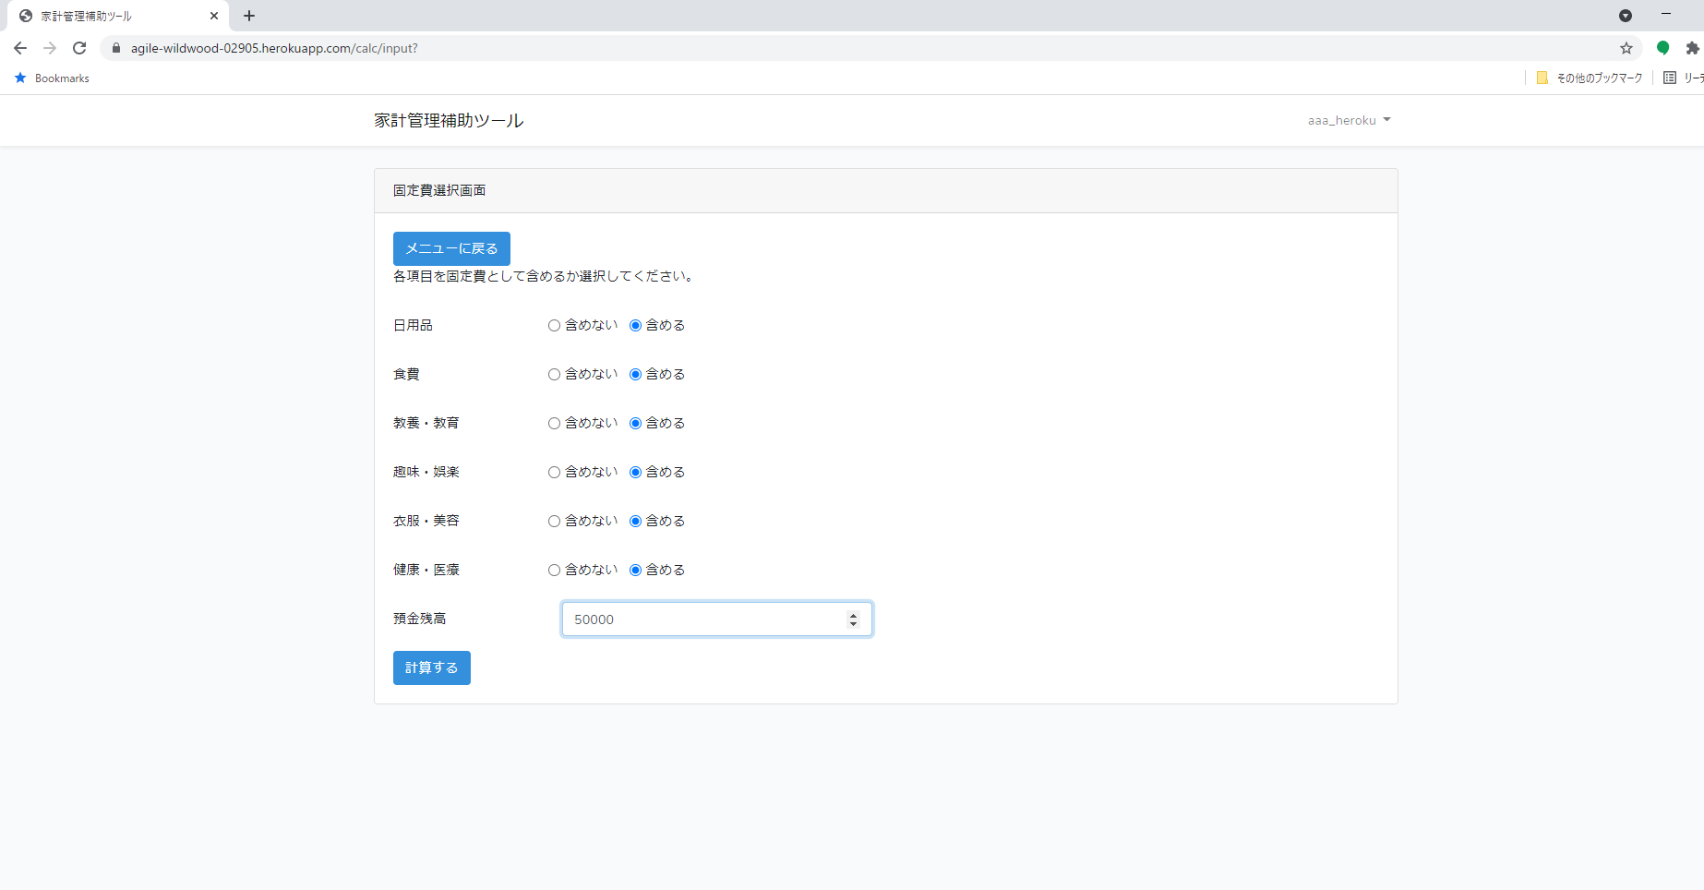The image size is (1704, 890).
Task: Open the reading list panel icon
Action: [1671, 78]
